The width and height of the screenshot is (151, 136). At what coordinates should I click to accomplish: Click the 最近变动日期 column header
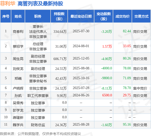click(81, 16)
